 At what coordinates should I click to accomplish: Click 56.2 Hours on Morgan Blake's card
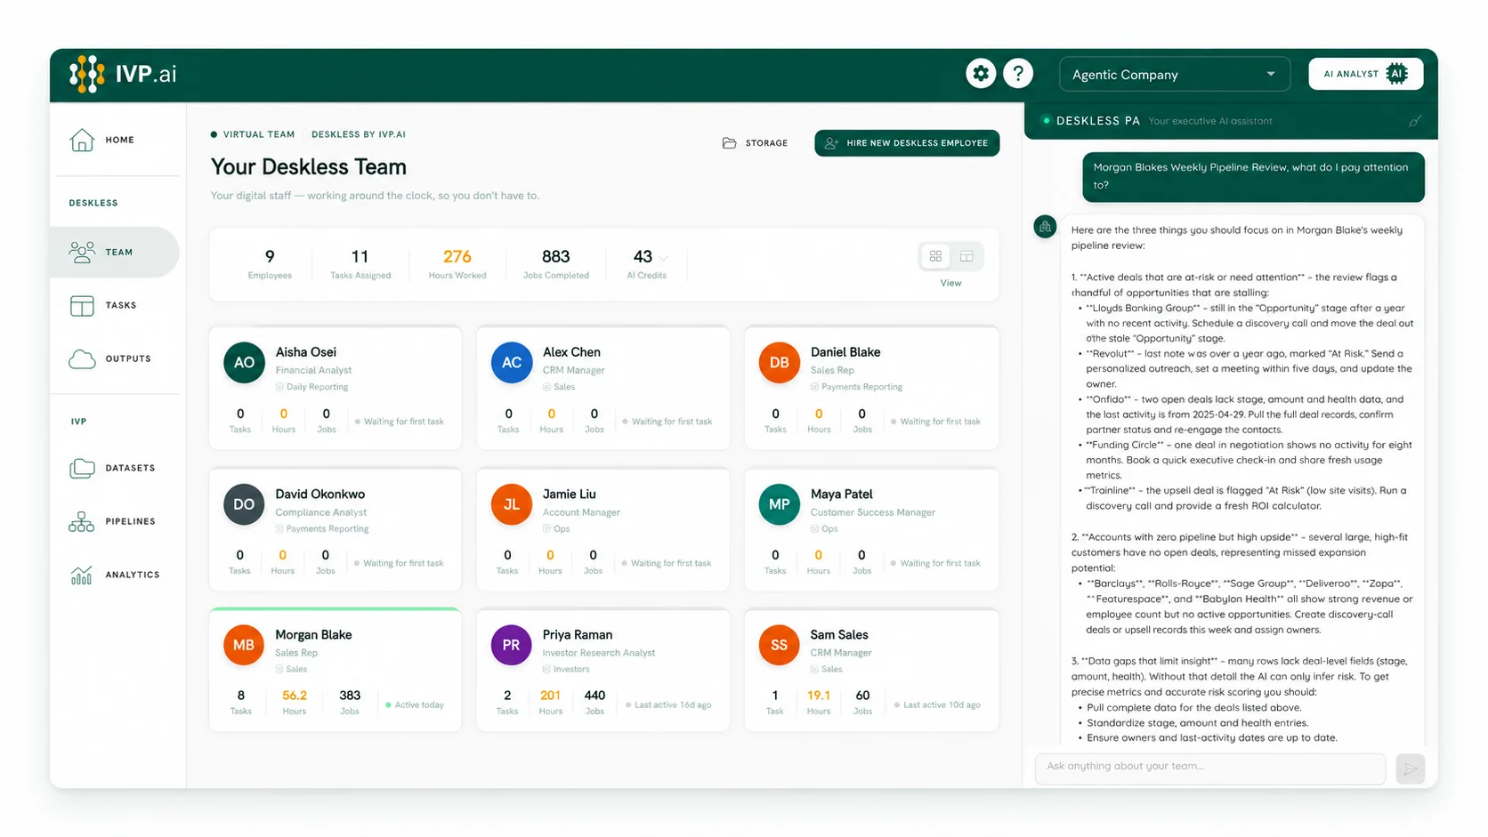[x=295, y=702]
